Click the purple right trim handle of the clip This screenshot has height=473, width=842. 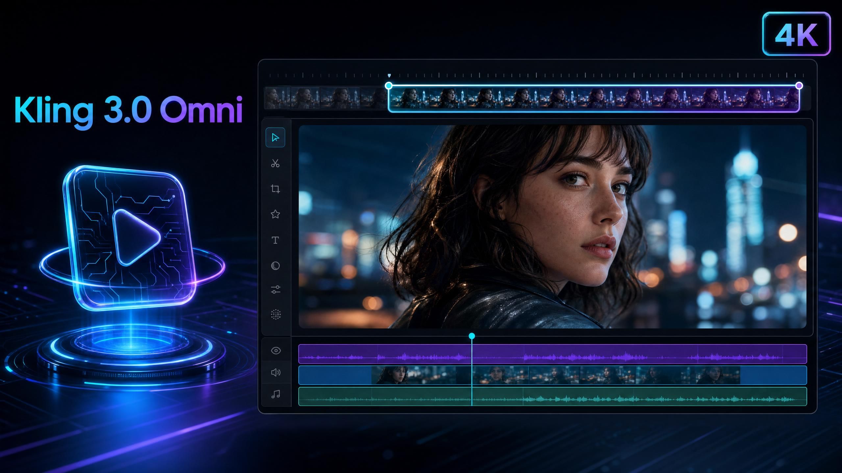799,86
